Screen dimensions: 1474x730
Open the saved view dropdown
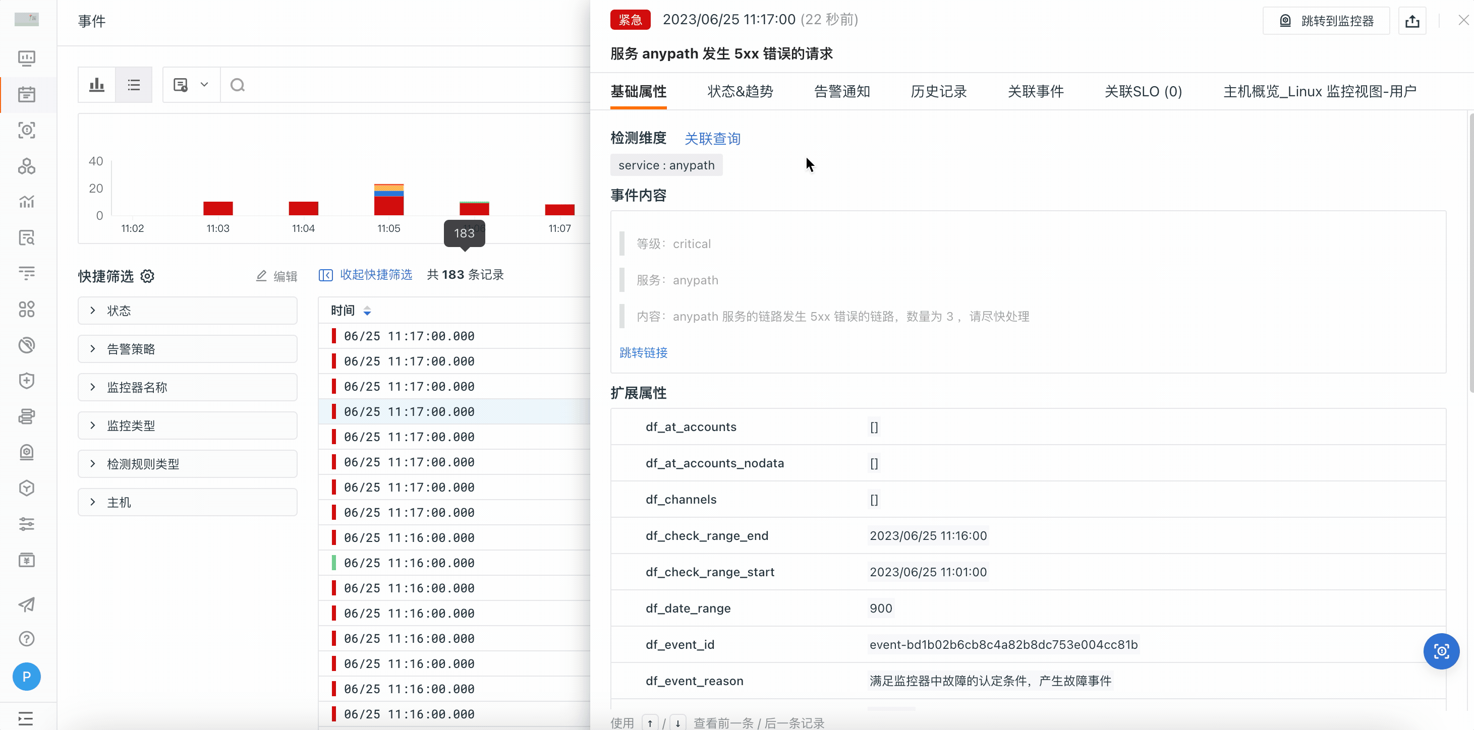coord(191,85)
